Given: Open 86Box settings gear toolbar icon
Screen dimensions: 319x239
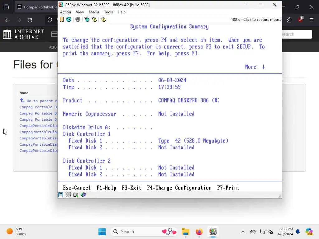Looking at the screenshot, I should 103,20.
